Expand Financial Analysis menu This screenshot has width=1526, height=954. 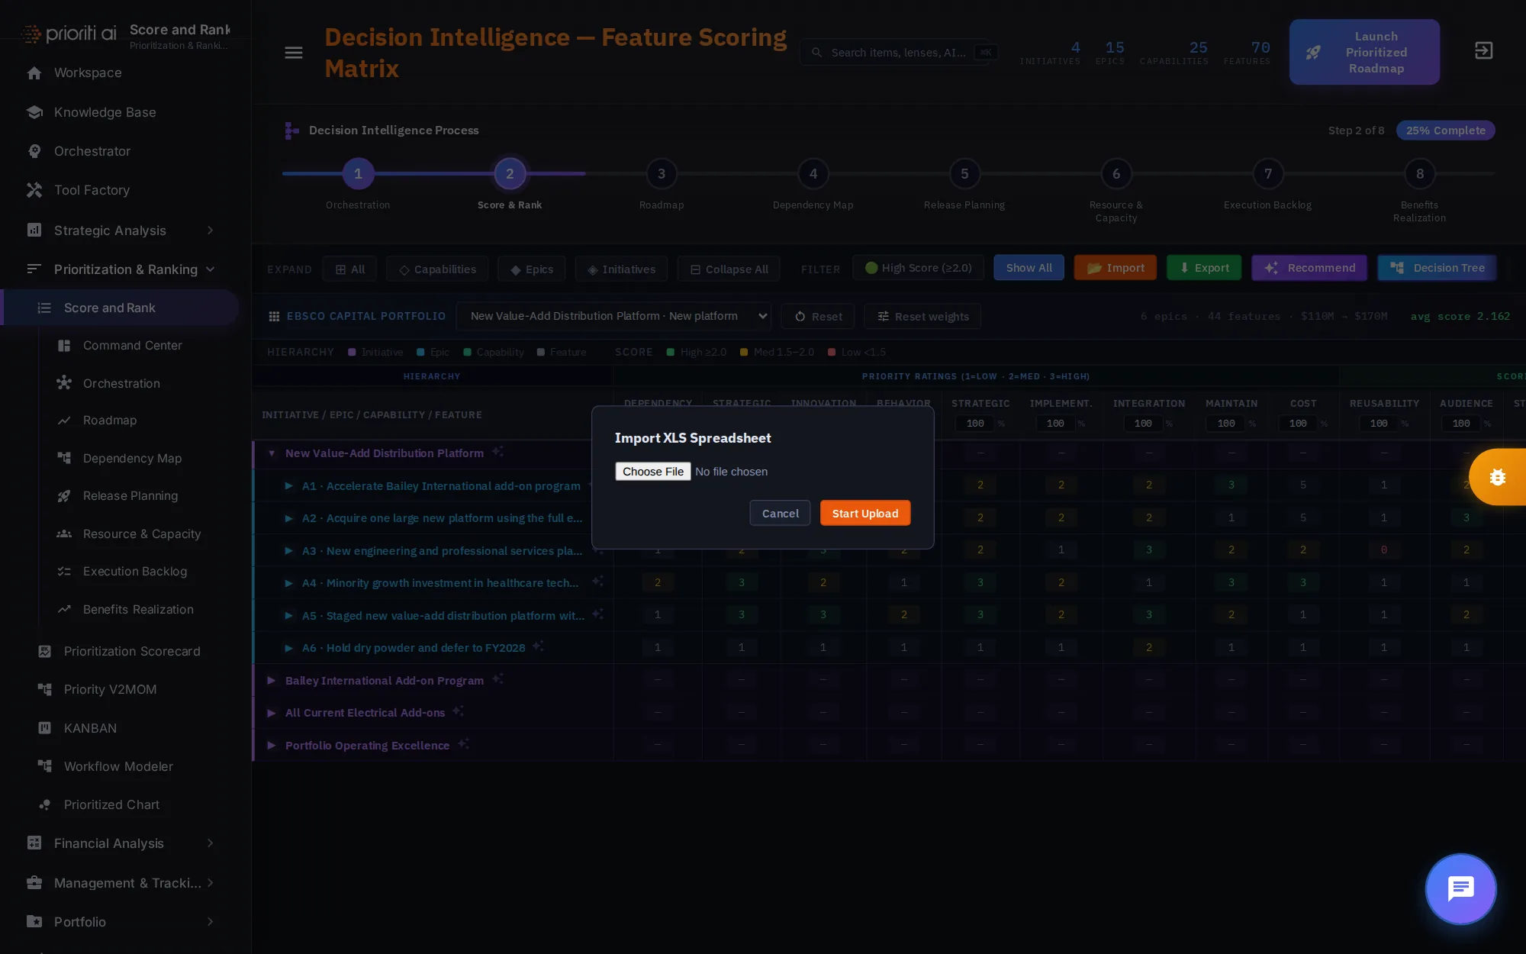click(x=122, y=843)
